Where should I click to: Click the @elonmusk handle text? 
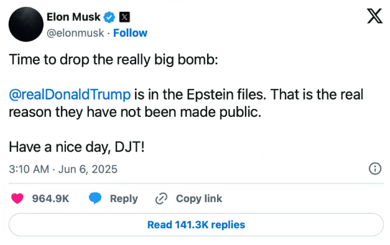tap(75, 33)
